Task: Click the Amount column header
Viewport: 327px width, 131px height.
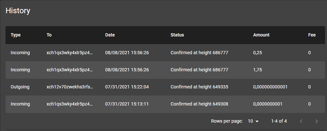Action: pyautogui.click(x=261, y=35)
